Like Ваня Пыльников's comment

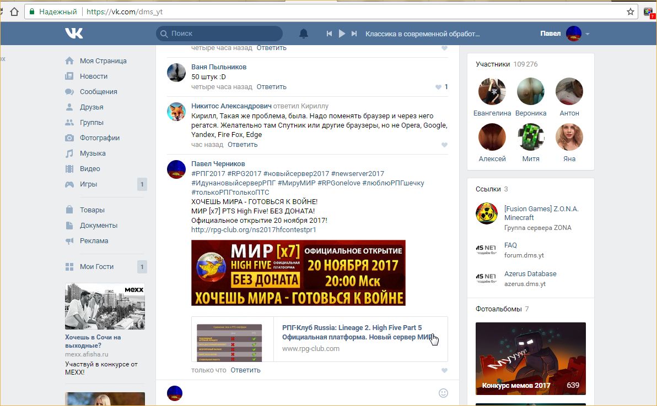point(439,87)
